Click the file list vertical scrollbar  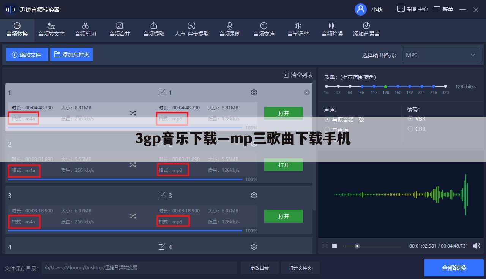[314, 146]
